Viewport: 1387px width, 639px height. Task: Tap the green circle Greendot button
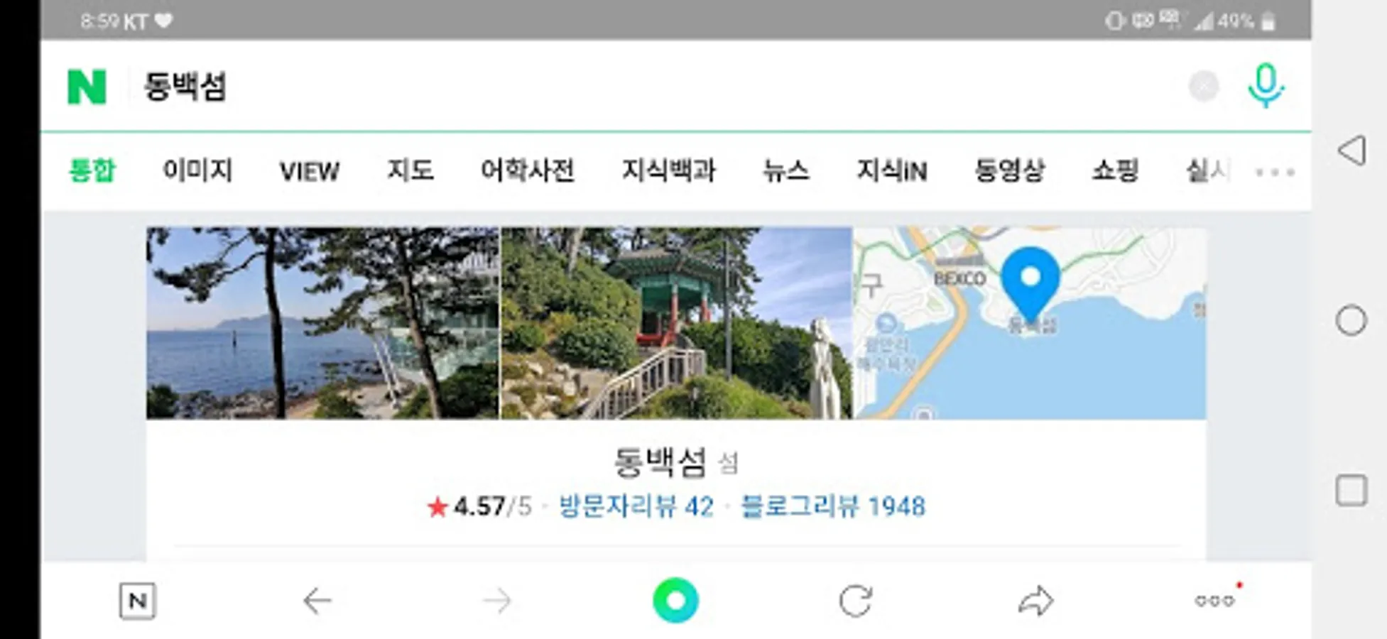[x=675, y=601]
